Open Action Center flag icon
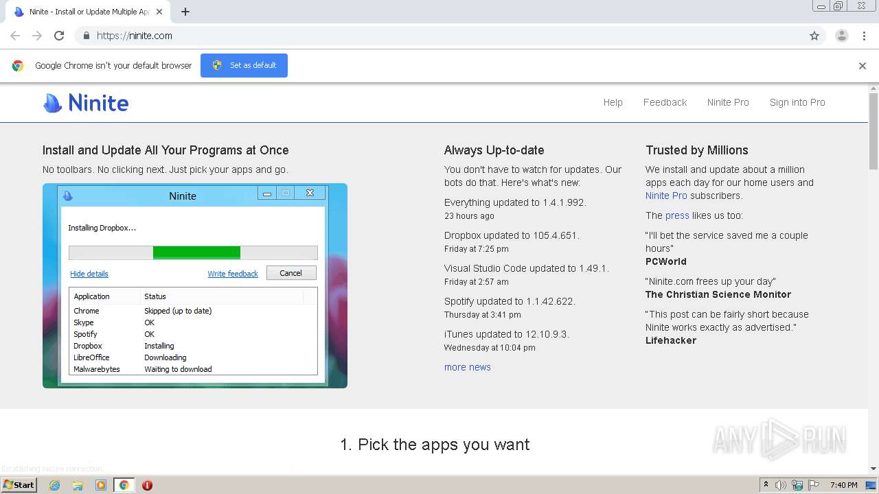 click(814, 485)
